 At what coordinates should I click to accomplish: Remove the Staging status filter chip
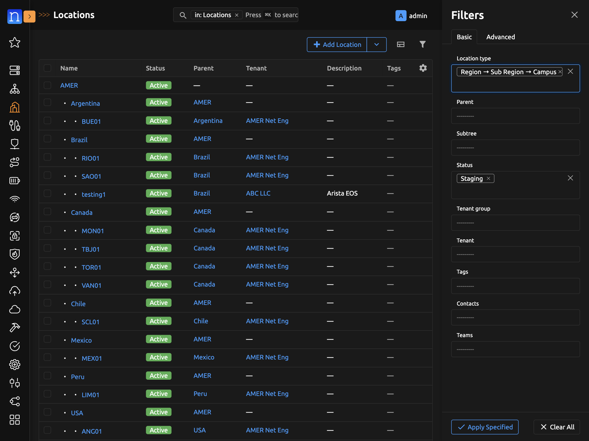click(x=489, y=178)
